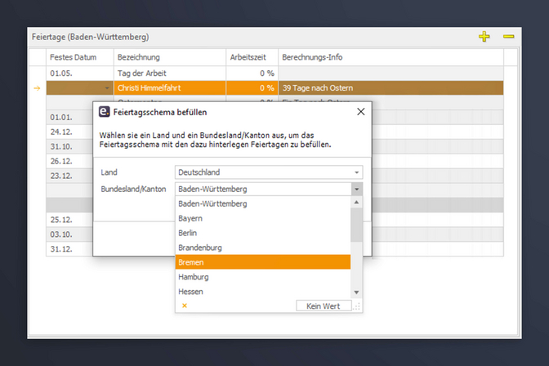Pick Hessen from the state list
549x366 pixels.
[262, 292]
